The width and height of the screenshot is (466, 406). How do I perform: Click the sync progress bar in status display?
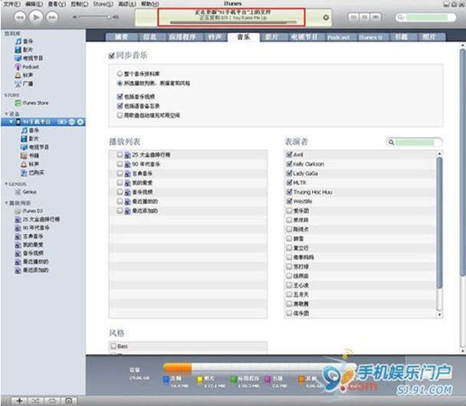(233, 22)
